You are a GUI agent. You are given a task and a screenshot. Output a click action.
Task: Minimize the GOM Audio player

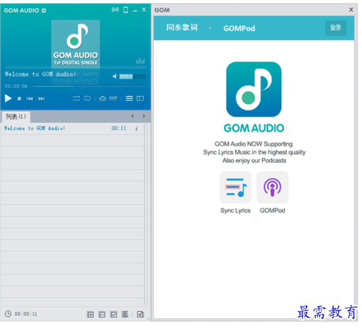135,10
